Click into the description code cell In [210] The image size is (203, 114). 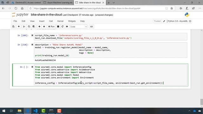point(111,50)
